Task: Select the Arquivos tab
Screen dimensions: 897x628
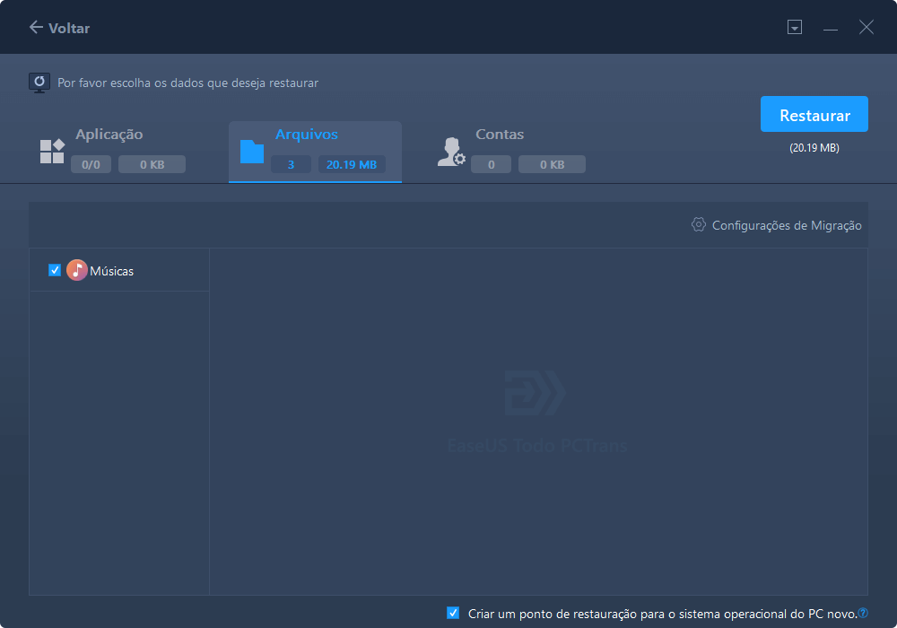Action: point(315,152)
